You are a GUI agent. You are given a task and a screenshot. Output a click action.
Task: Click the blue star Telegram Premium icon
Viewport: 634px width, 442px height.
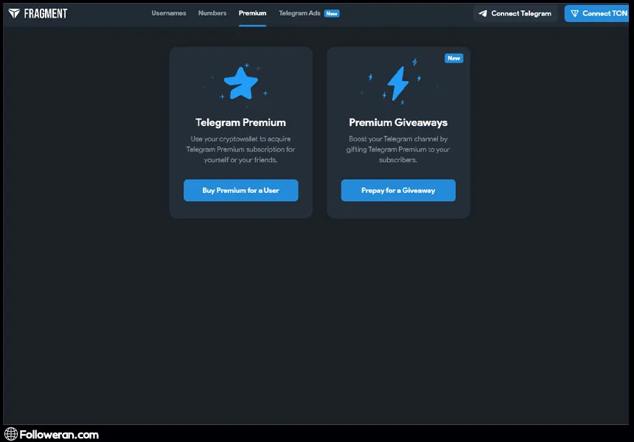pos(240,84)
